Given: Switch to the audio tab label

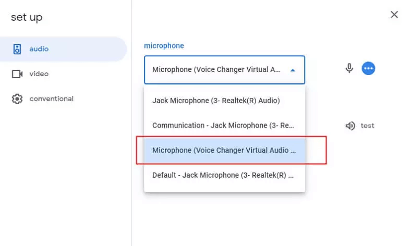Looking at the screenshot, I should click(x=39, y=50).
